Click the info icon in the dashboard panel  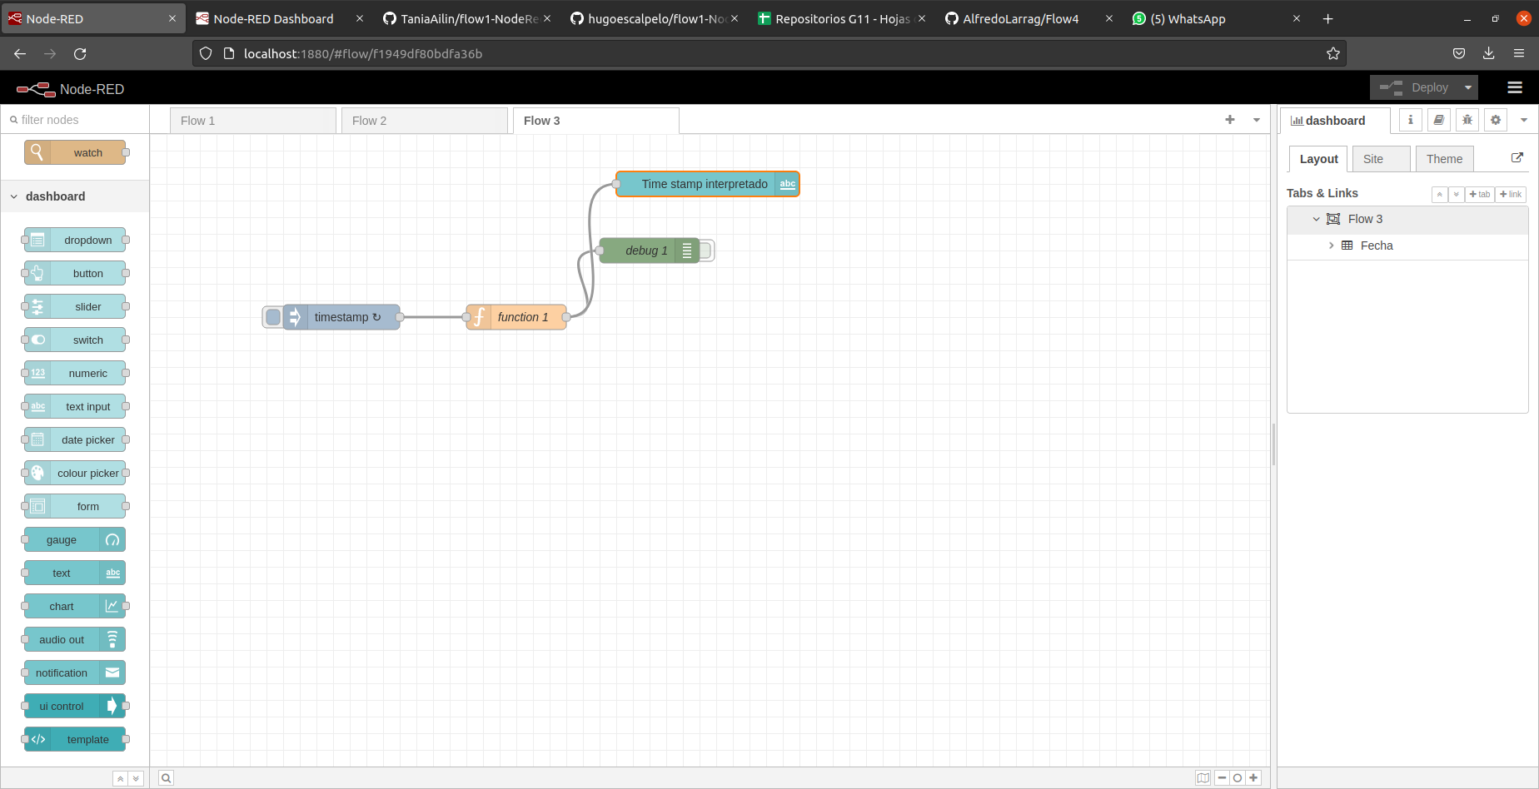[x=1410, y=120]
